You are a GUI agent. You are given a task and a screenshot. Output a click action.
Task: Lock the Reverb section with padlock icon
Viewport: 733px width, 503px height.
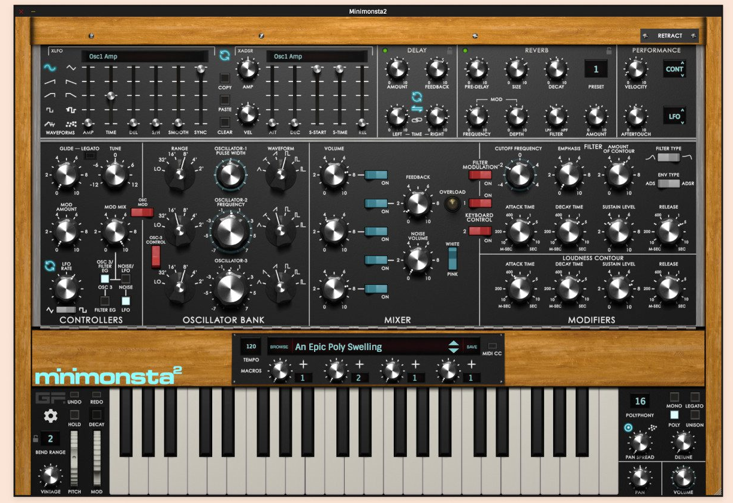click(x=609, y=51)
